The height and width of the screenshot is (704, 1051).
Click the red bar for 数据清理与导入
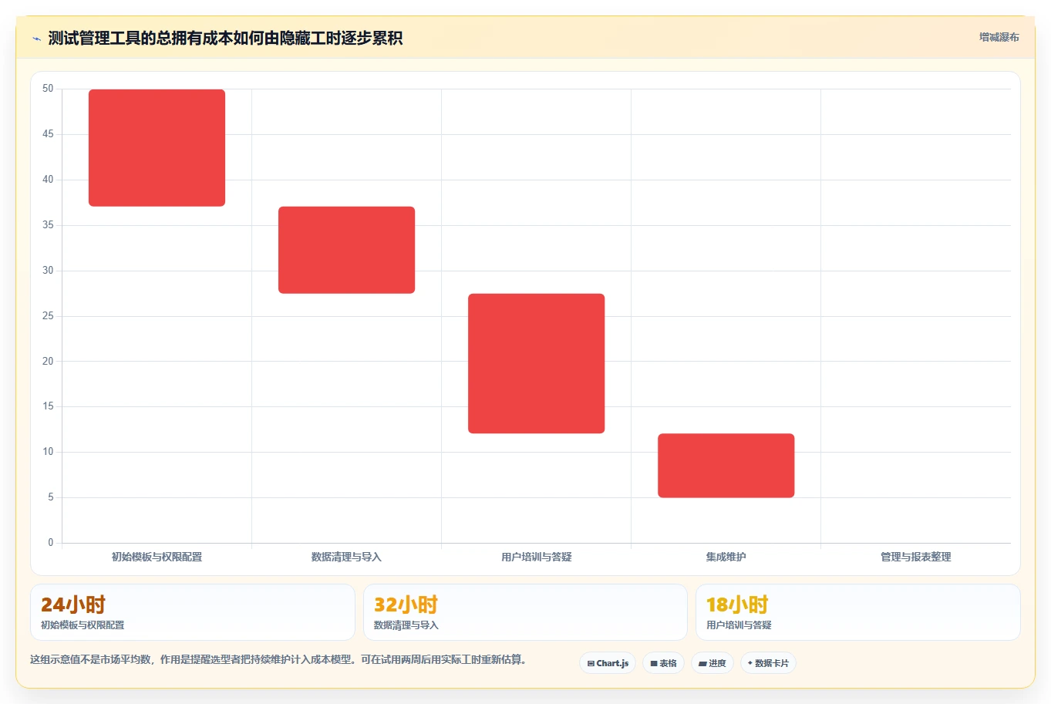346,250
